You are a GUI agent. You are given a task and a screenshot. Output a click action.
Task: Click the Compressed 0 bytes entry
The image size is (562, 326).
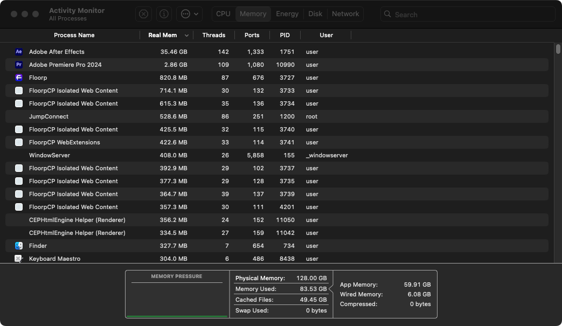click(x=385, y=304)
